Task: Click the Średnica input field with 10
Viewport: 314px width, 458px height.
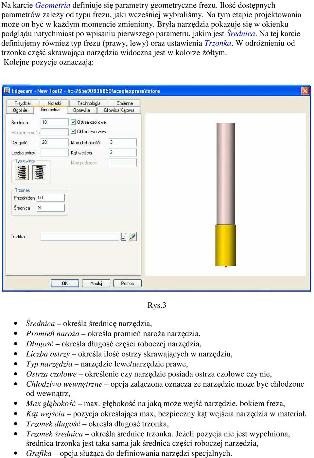Action: 55,122
